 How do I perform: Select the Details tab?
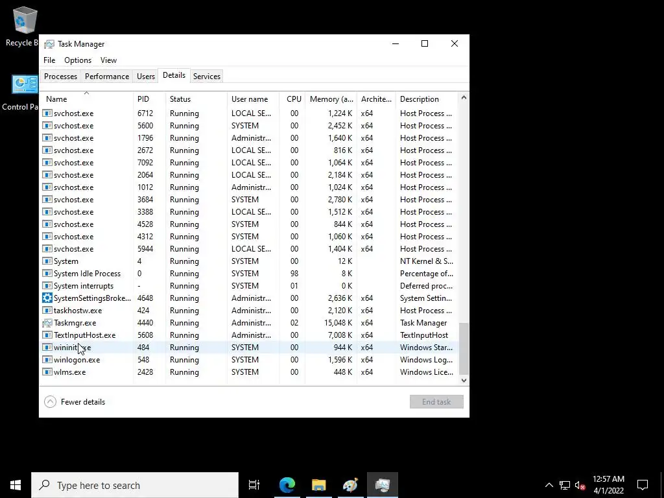(174, 75)
